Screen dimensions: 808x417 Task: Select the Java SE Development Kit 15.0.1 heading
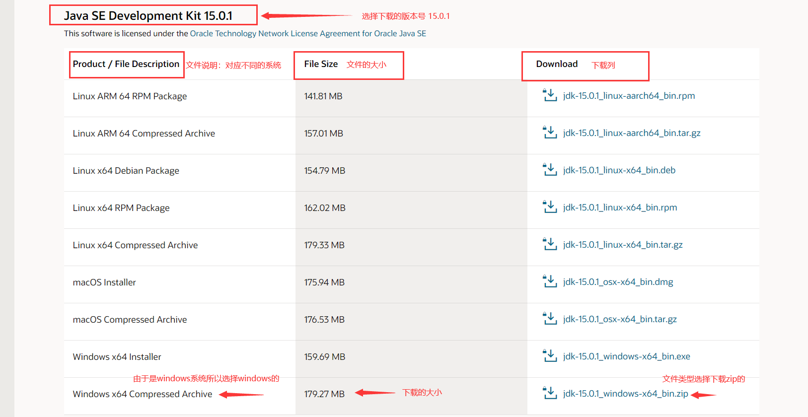[148, 15]
